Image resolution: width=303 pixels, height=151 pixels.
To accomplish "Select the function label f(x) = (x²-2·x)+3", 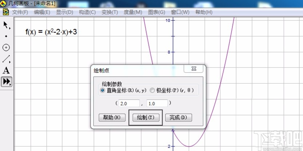I will point(51,32).
